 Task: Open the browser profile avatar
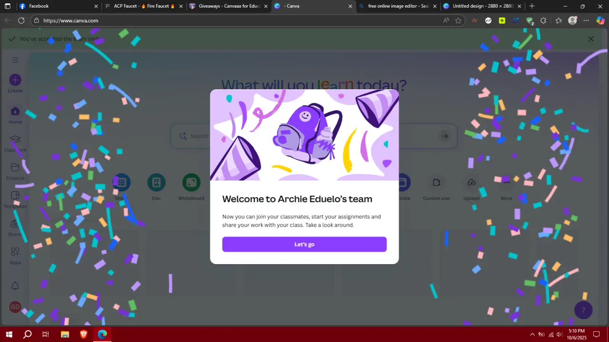point(572,20)
